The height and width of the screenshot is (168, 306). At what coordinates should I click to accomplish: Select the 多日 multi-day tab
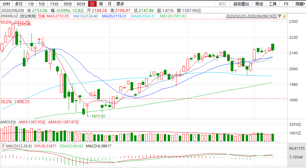pos(19,4)
